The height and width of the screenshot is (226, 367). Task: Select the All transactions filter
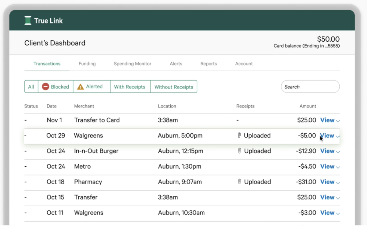point(31,87)
